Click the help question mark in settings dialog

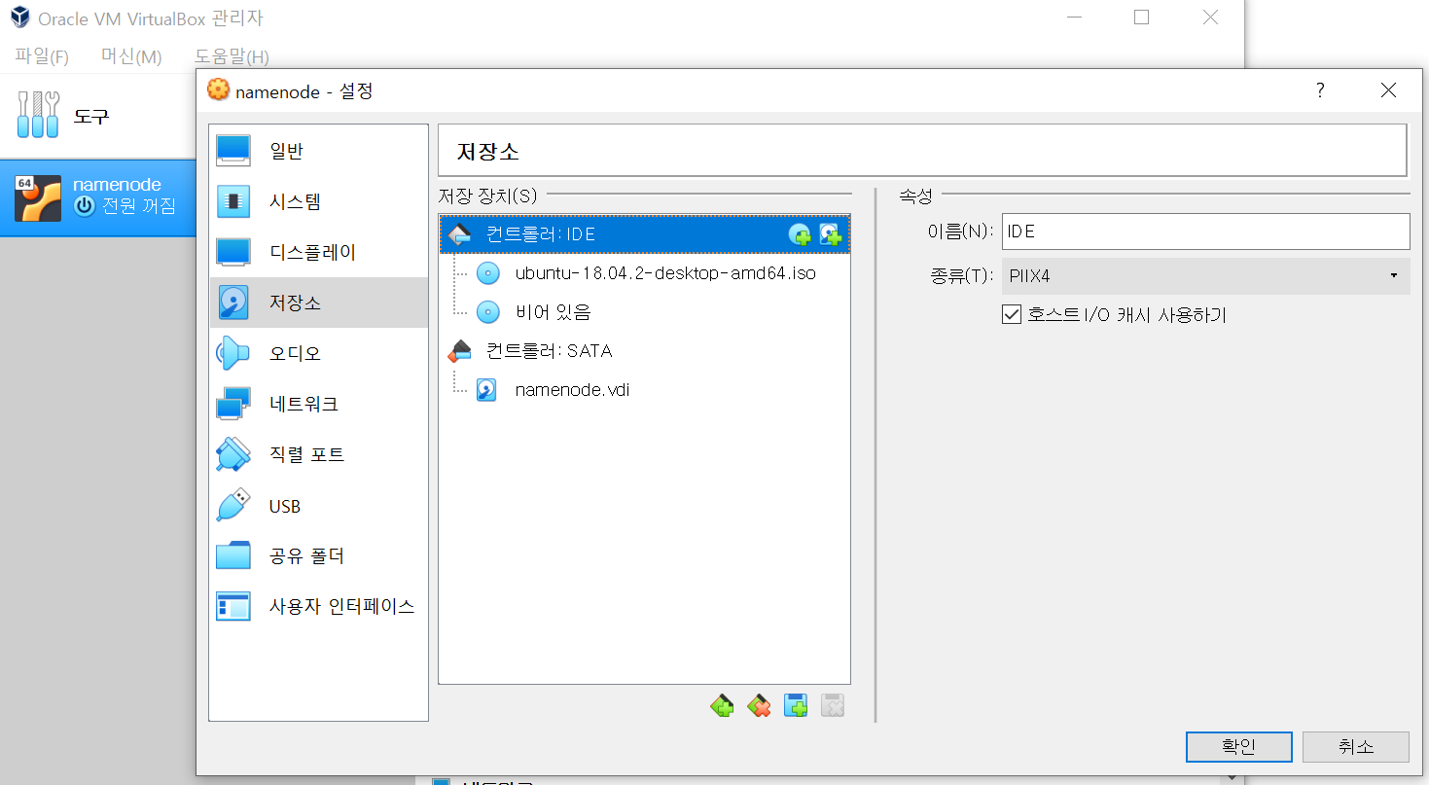[x=1320, y=90]
